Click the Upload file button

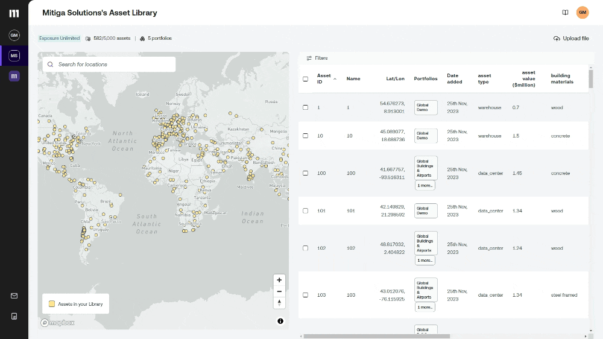pyautogui.click(x=570, y=39)
